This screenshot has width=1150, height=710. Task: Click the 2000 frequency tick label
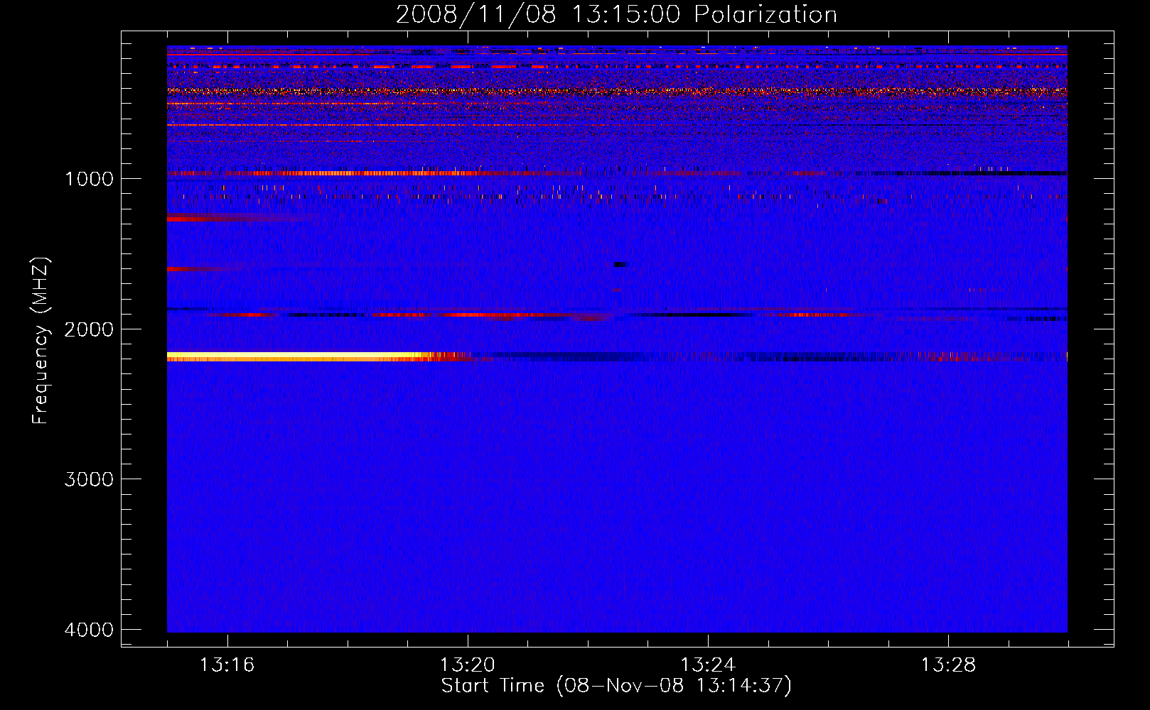[89, 329]
